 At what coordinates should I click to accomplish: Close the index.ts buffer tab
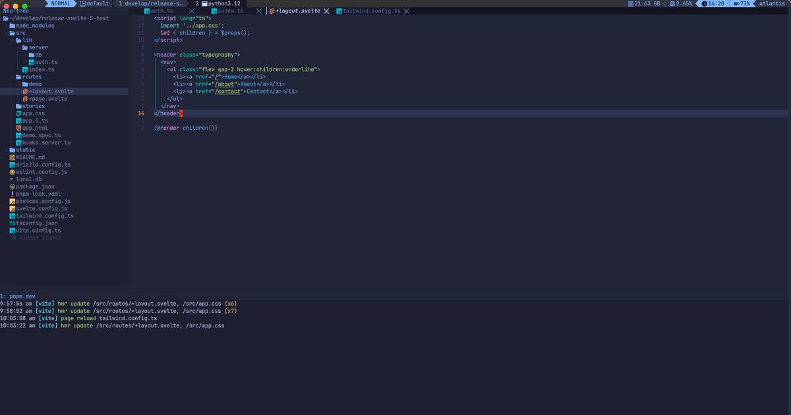[259, 11]
